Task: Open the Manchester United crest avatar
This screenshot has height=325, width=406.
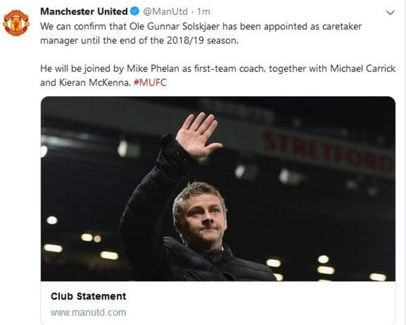Action: pyautogui.click(x=16, y=23)
